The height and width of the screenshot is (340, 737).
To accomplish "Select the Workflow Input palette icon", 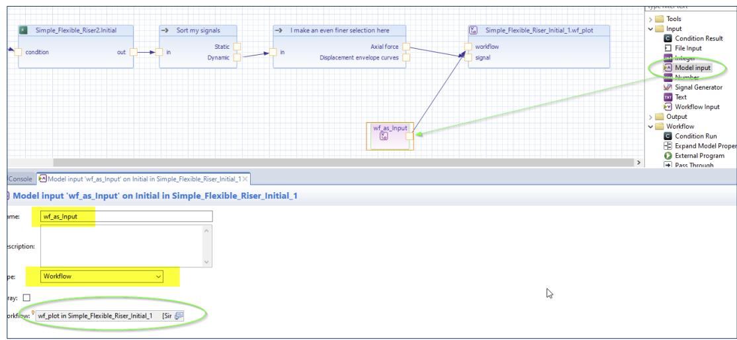I will [x=668, y=107].
